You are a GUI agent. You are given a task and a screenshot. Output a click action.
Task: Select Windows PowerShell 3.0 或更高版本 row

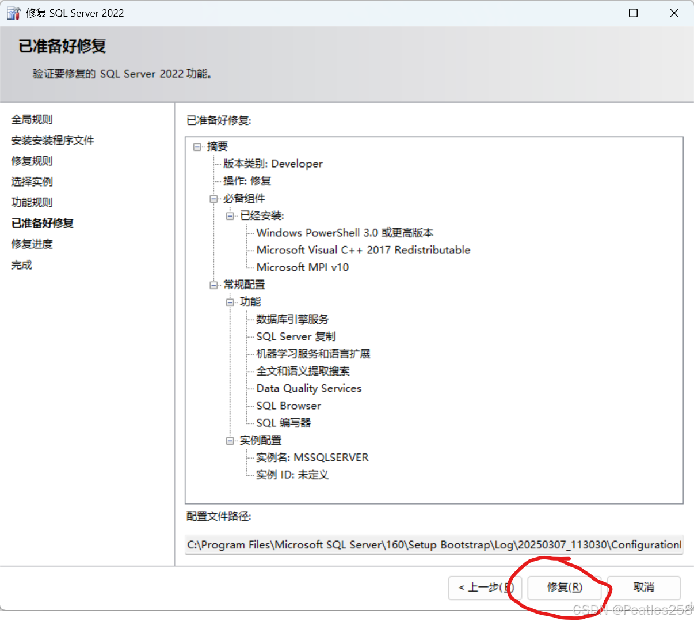pyautogui.click(x=345, y=233)
